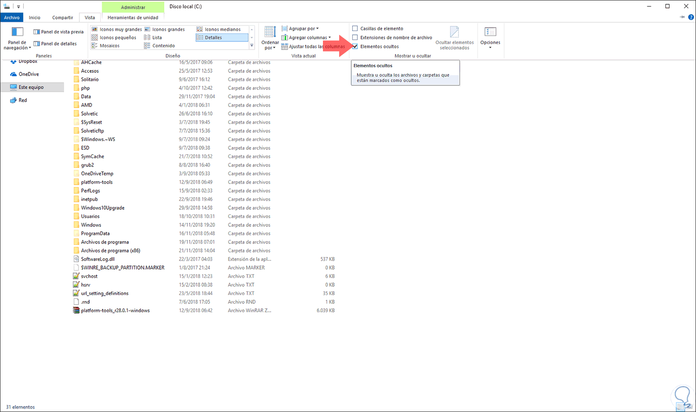Select Iconos muy grandes layout
Viewport: 696px width, 412px height.
coord(116,29)
